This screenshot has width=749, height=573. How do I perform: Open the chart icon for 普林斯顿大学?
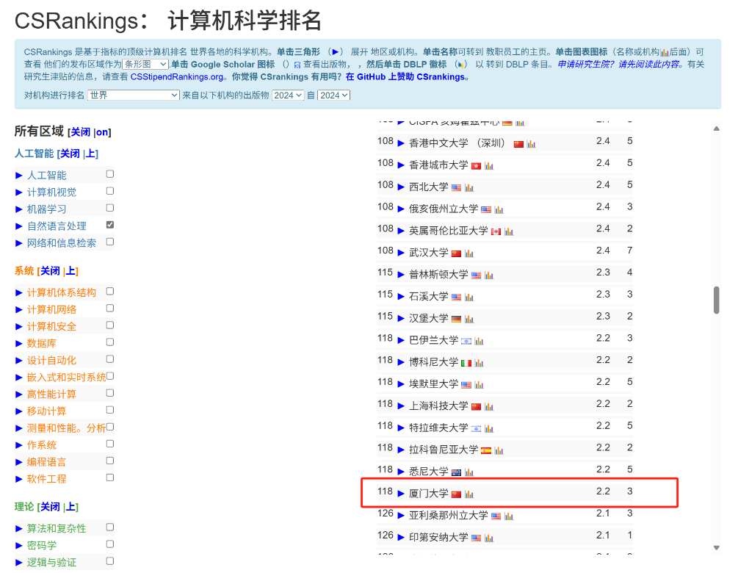coord(489,275)
